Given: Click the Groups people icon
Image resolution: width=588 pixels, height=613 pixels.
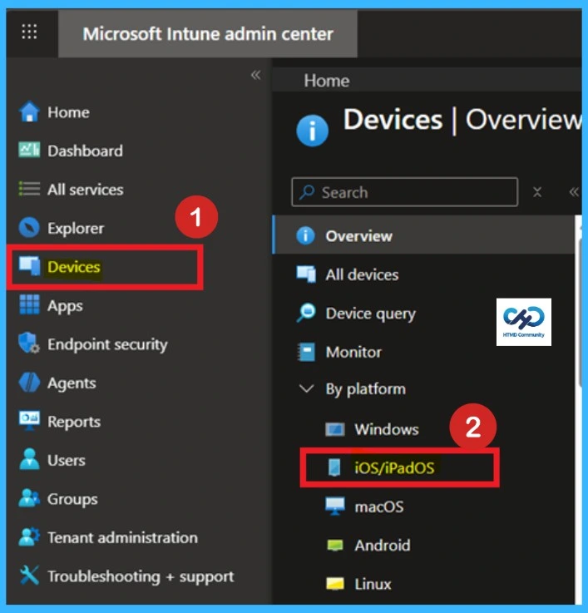Looking at the screenshot, I should click(x=29, y=497).
